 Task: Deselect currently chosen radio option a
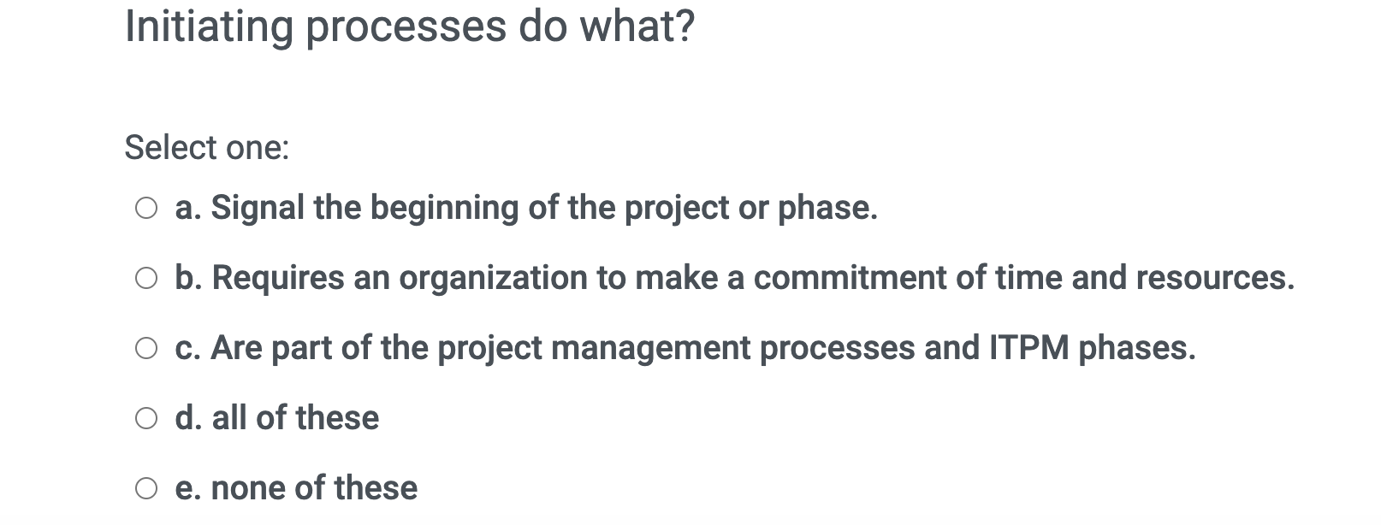pos(147,206)
